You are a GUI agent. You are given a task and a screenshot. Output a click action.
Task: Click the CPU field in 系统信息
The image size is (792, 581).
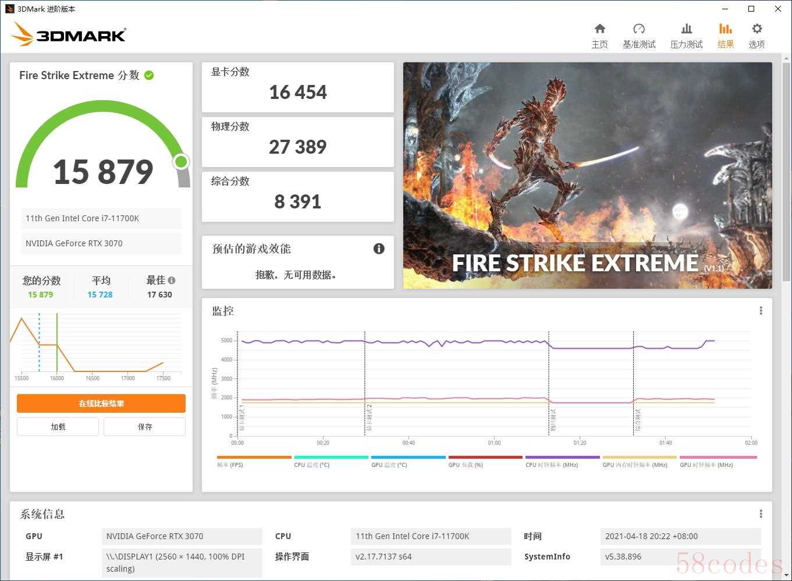click(431, 536)
